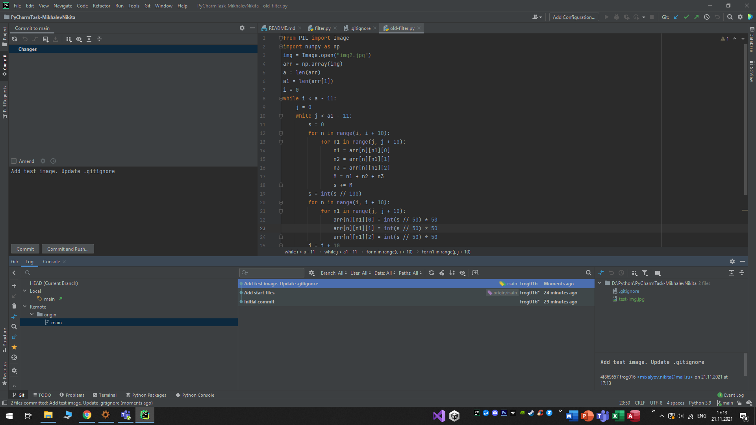Screen dimensions: 756x425
Task: Click favorite star icon in branches sidebar
Action: (x=14, y=347)
